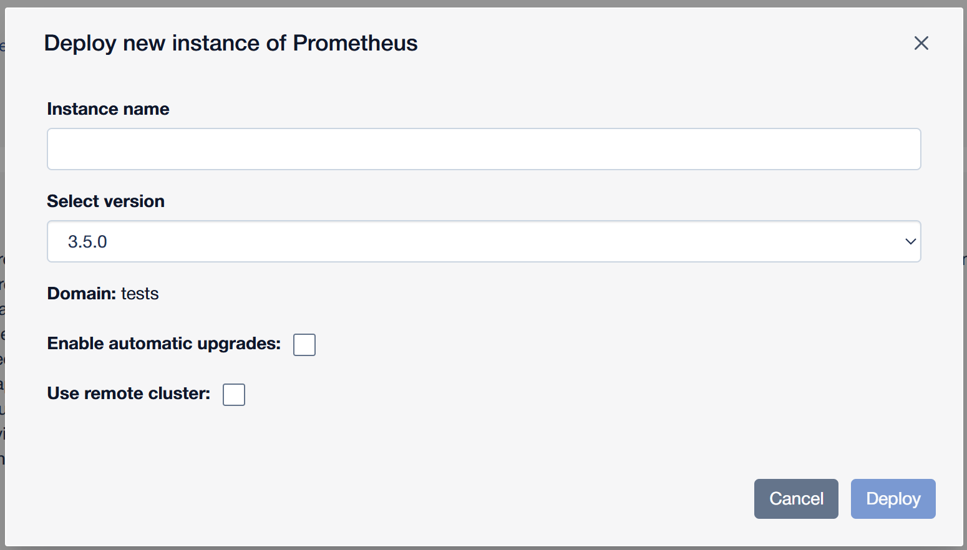Tick the Use remote cluster checkbox
Screen dimensions: 967x550
234,394
